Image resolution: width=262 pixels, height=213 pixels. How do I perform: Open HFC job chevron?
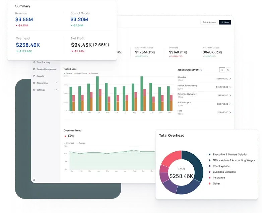click(x=230, y=112)
